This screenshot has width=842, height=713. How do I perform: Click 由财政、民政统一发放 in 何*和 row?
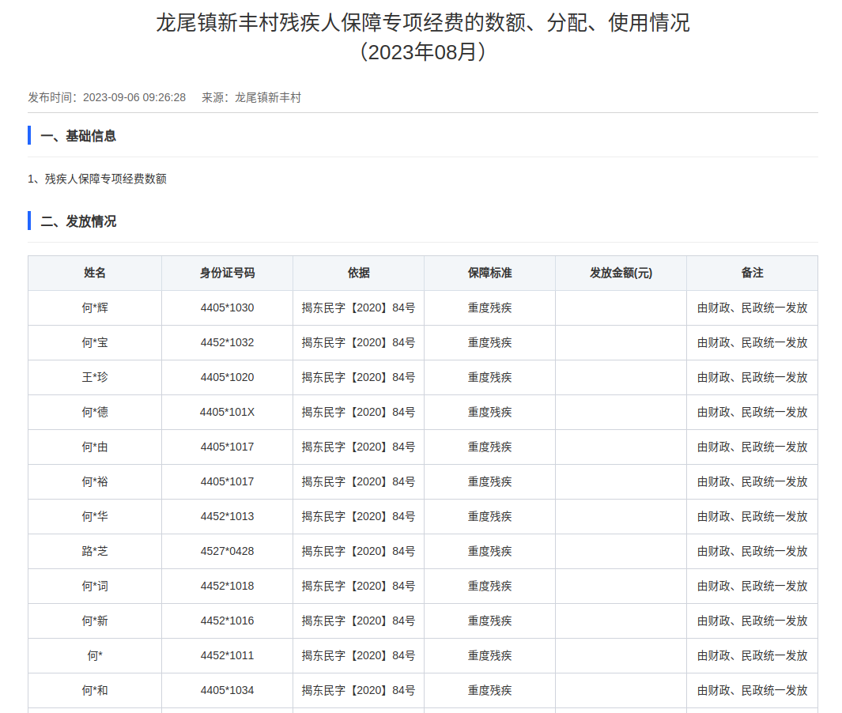752,690
